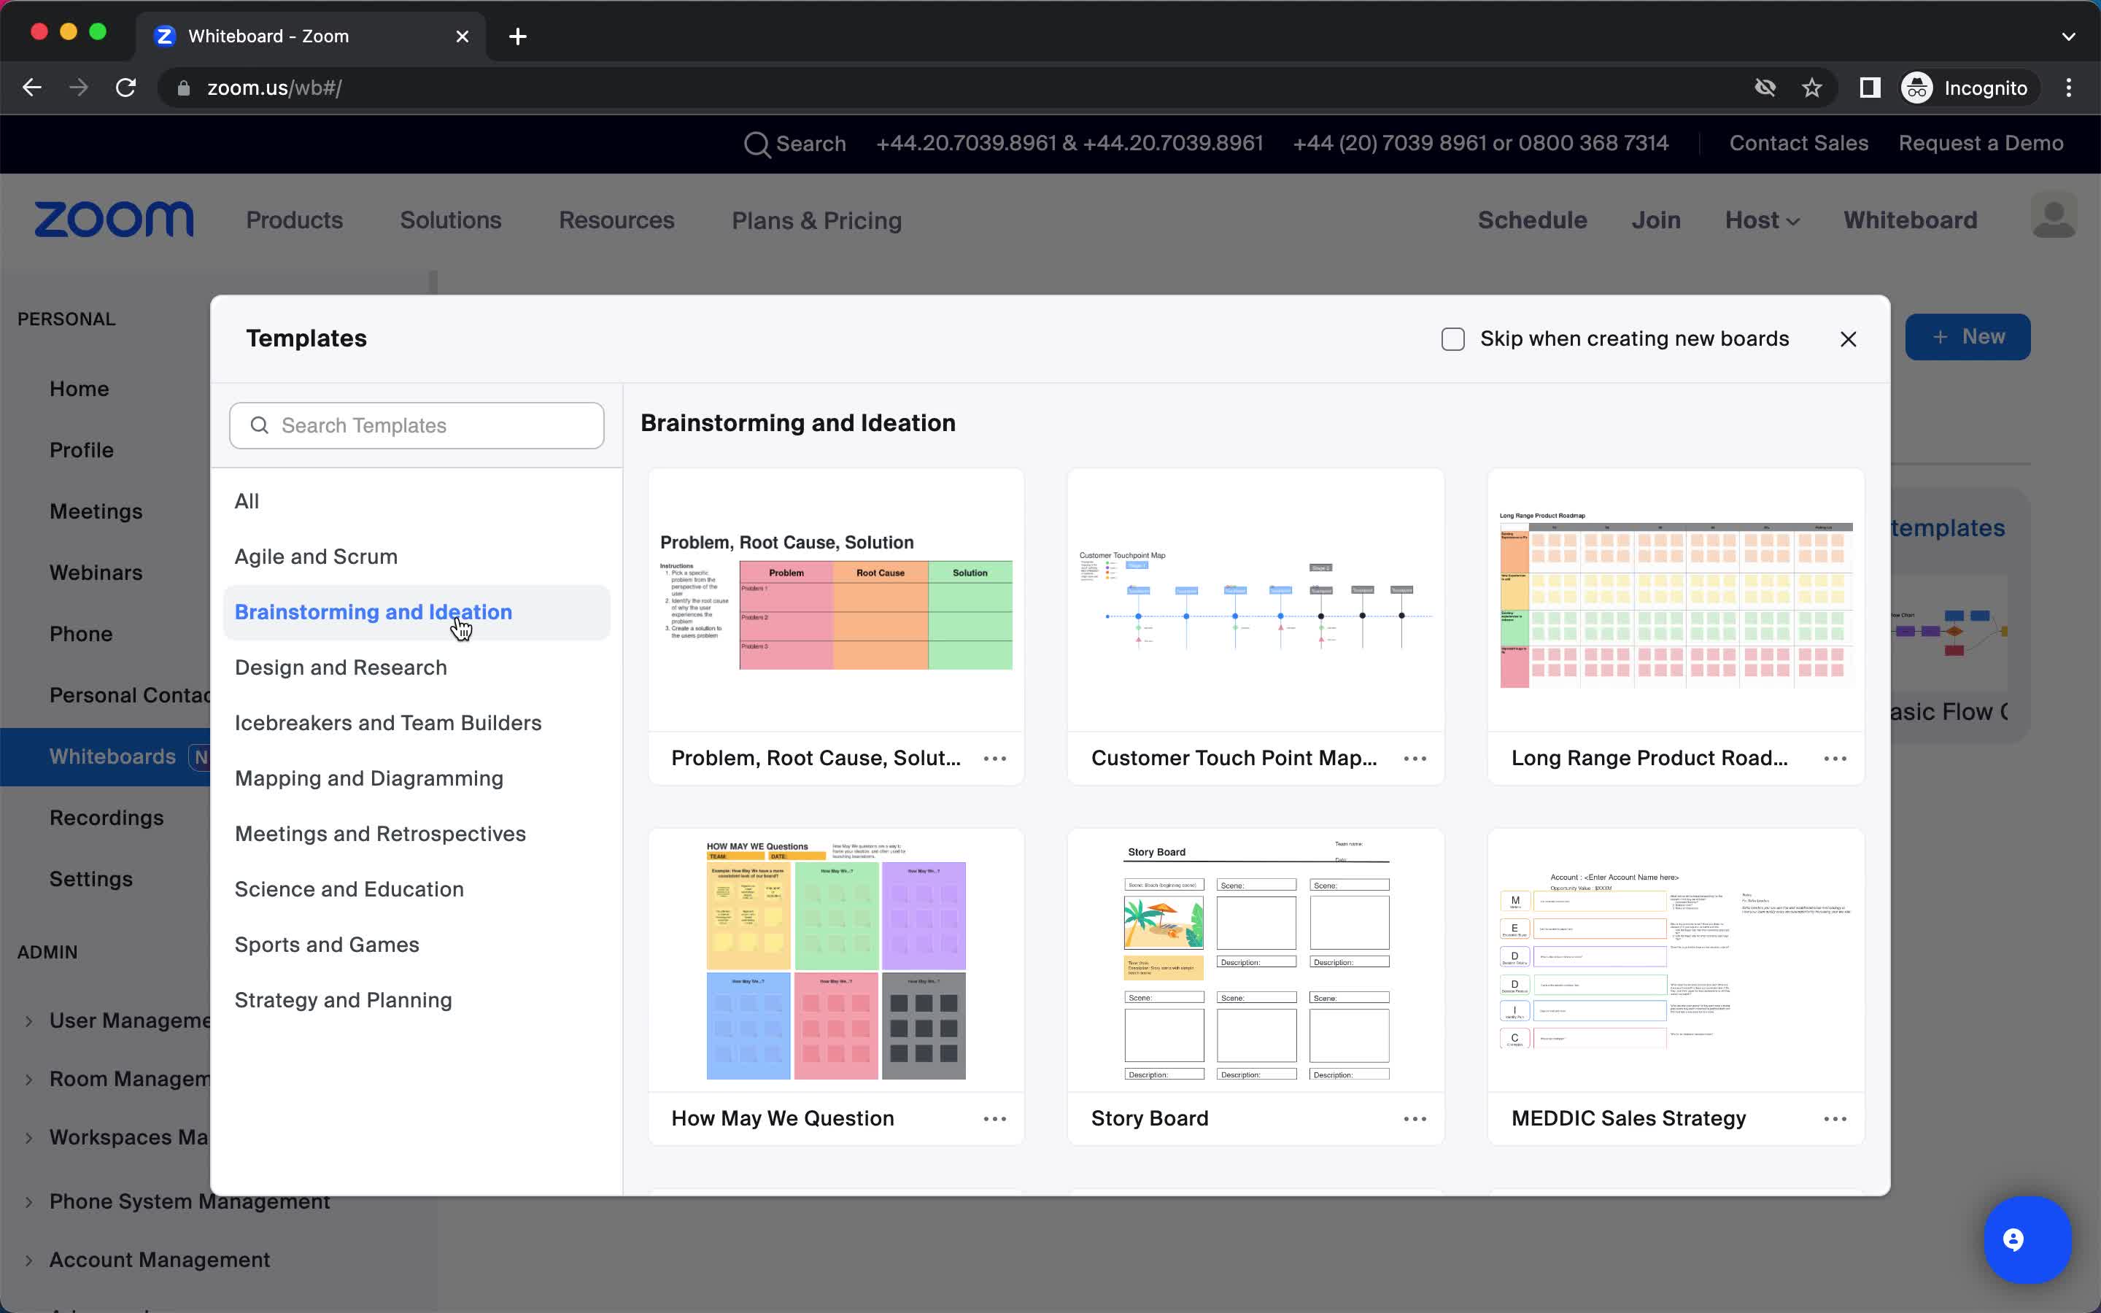
Task: Go to Plans & Pricing
Action: tap(817, 222)
